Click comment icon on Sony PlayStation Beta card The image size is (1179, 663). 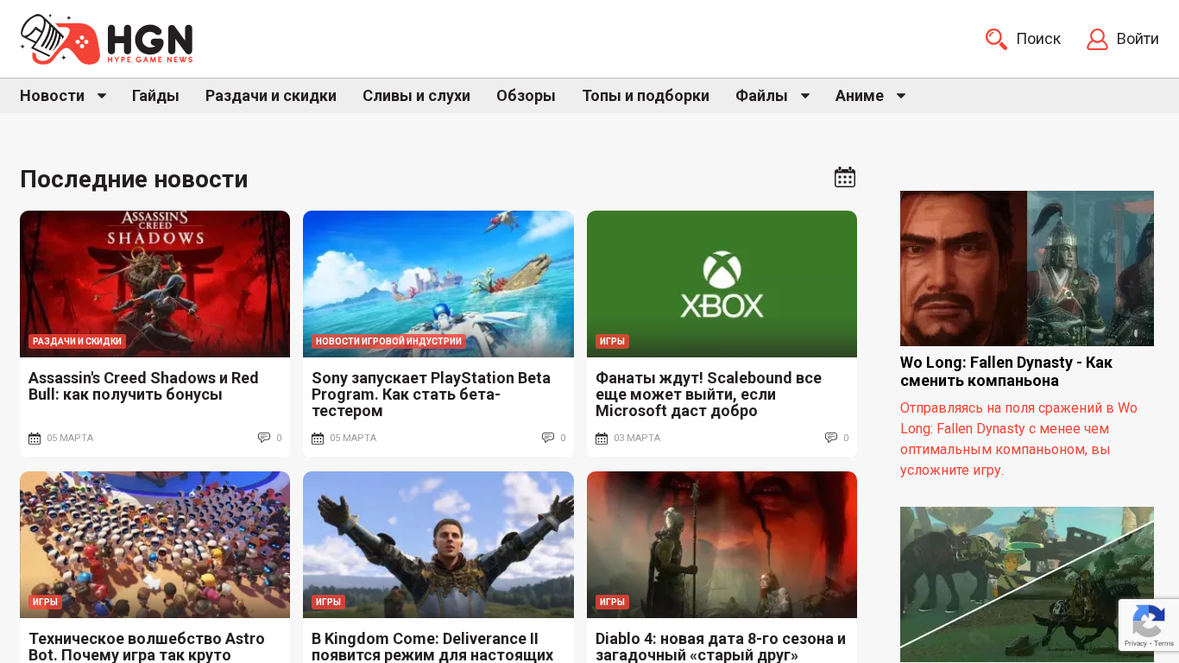click(548, 438)
